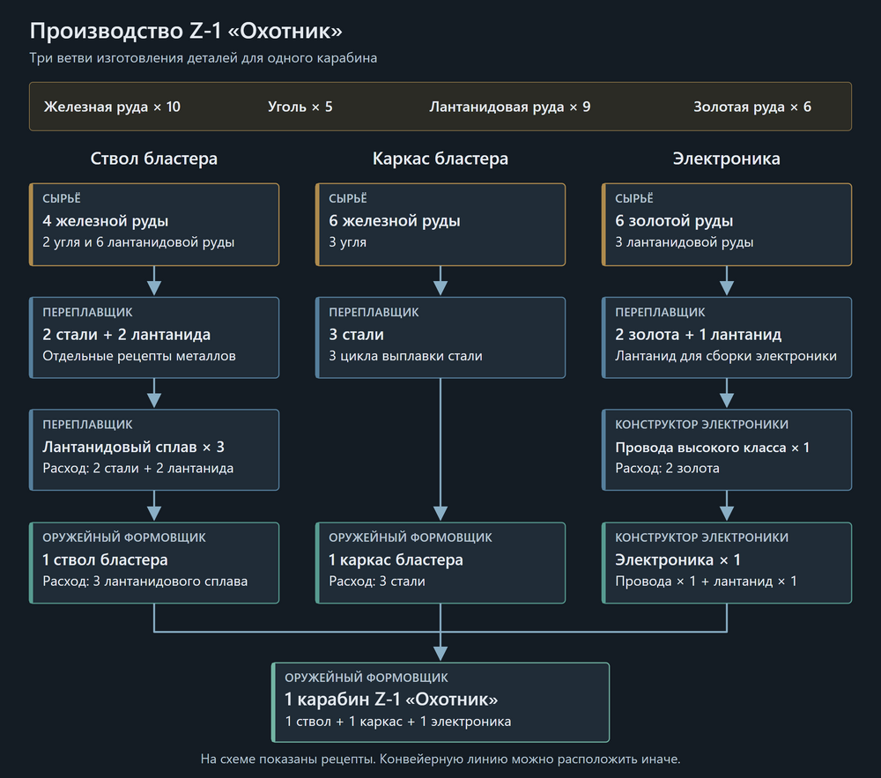This screenshot has width=881, height=778.
Task: Click the «2 стали + 2 лантанида» smelter node
Action: [x=154, y=337]
